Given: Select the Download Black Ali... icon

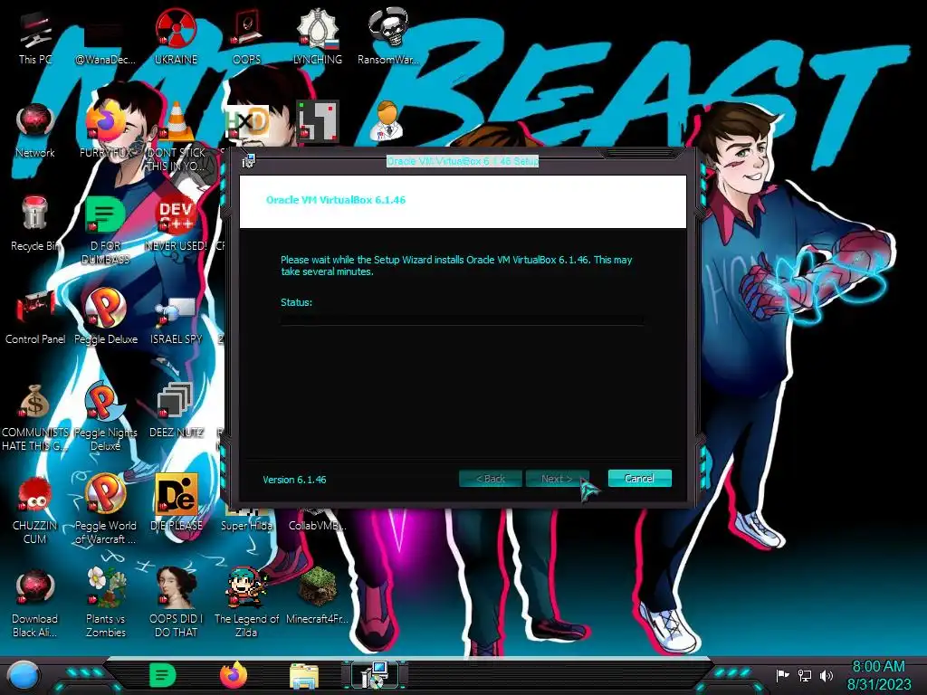Looking at the screenshot, I should point(35,604).
